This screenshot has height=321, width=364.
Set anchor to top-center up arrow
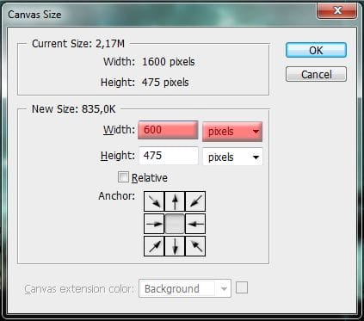tap(175, 201)
